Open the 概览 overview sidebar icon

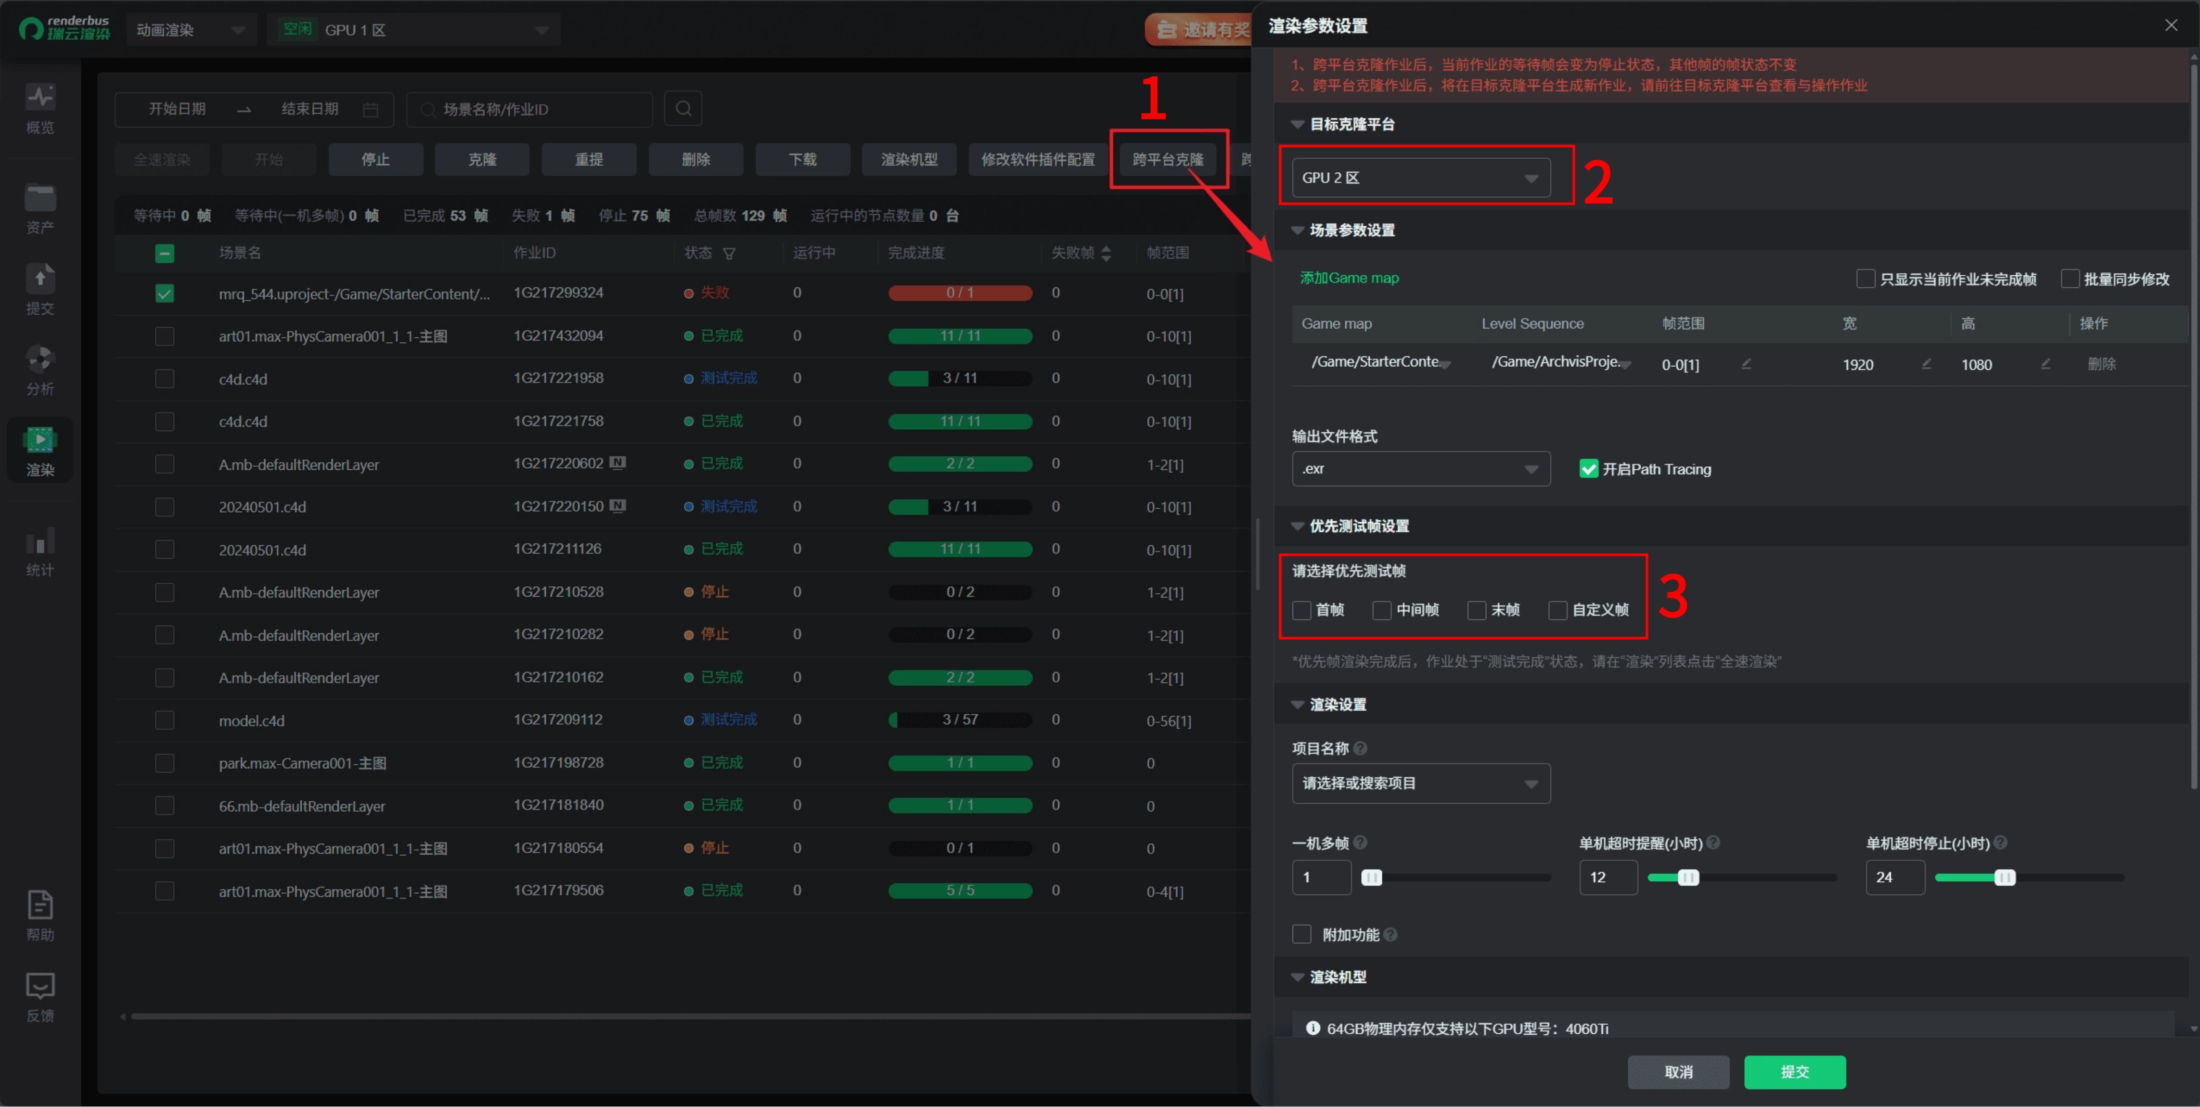click(40, 108)
